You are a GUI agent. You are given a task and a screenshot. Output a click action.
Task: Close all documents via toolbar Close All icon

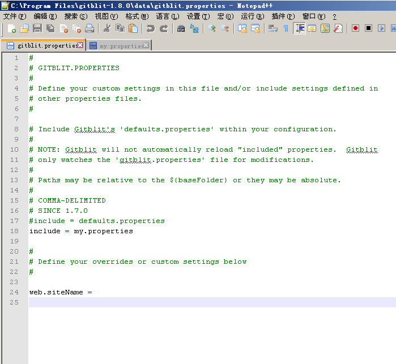click(x=76, y=28)
